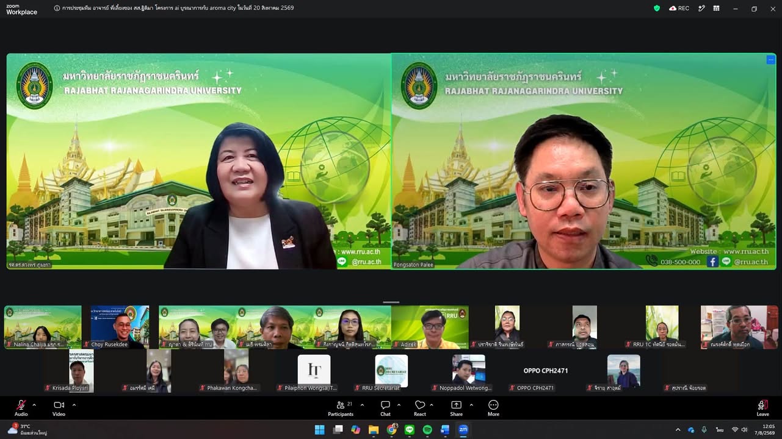Toggle the camera with the Video button

tap(59, 409)
